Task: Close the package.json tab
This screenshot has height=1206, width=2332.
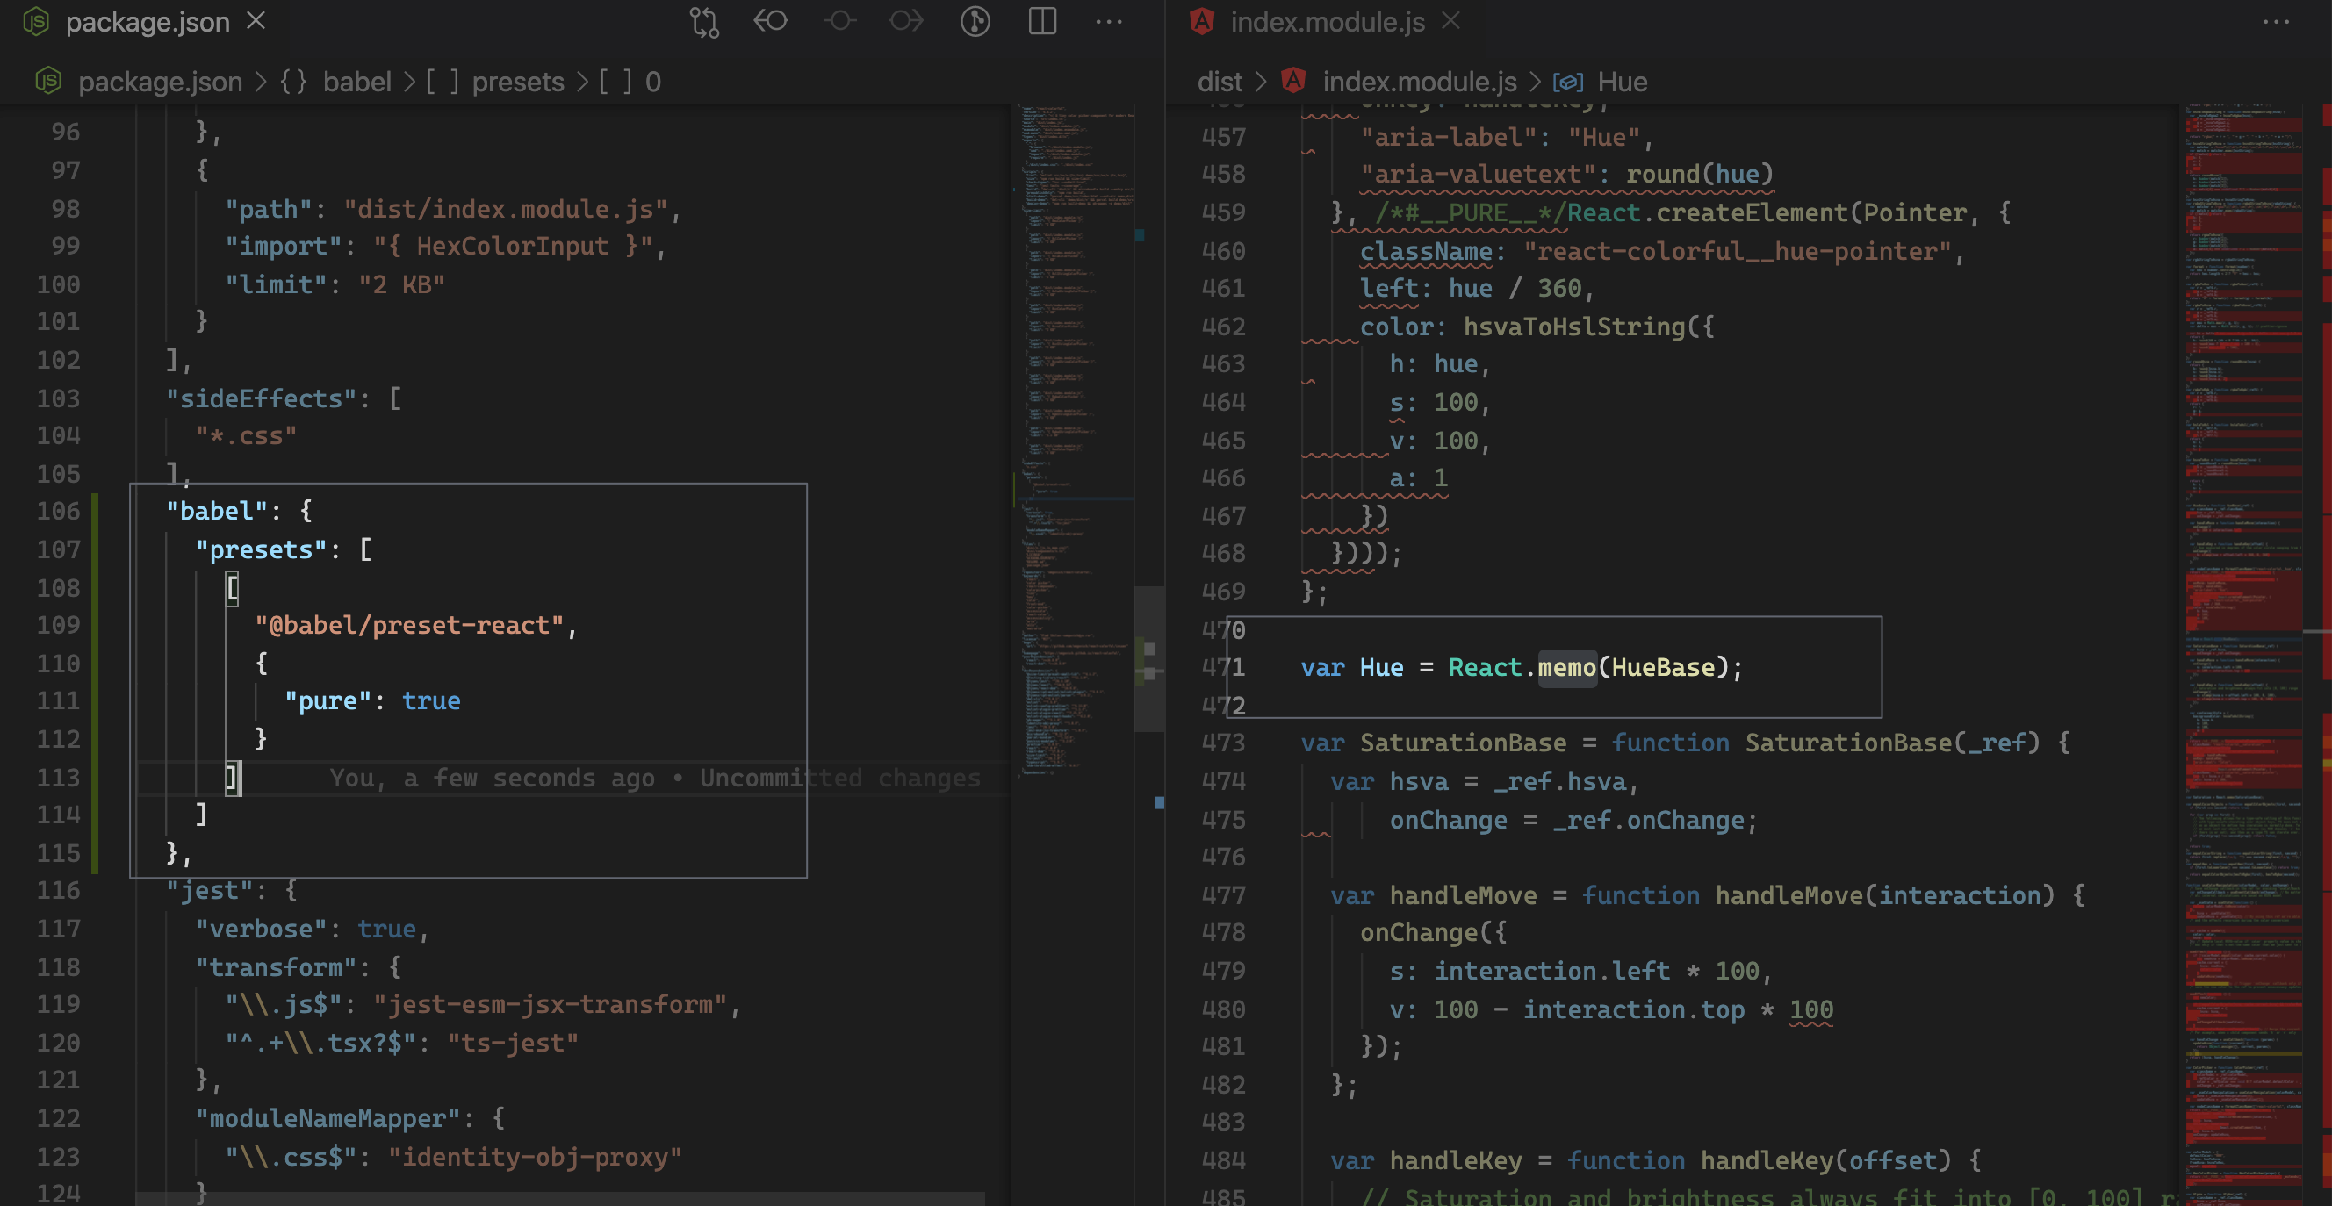Action: (x=256, y=20)
